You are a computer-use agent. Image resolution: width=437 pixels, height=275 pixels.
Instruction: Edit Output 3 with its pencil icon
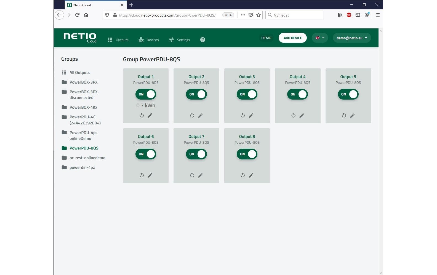251,116
